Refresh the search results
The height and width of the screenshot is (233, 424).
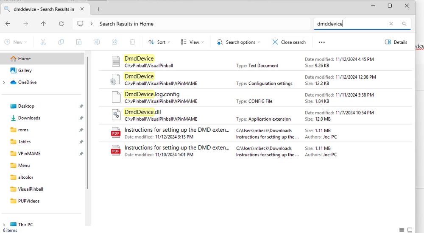61,24
